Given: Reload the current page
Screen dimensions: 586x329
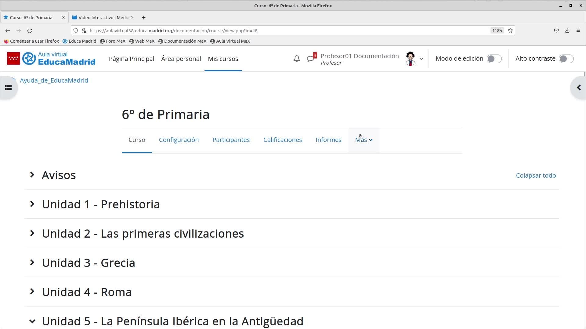Looking at the screenshot, I should [30, 30].
